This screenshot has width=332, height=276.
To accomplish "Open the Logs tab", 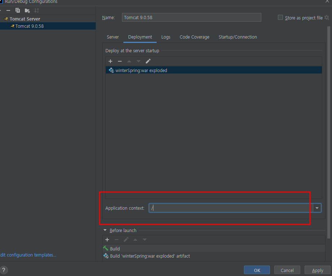I will (x=166, y=37).
